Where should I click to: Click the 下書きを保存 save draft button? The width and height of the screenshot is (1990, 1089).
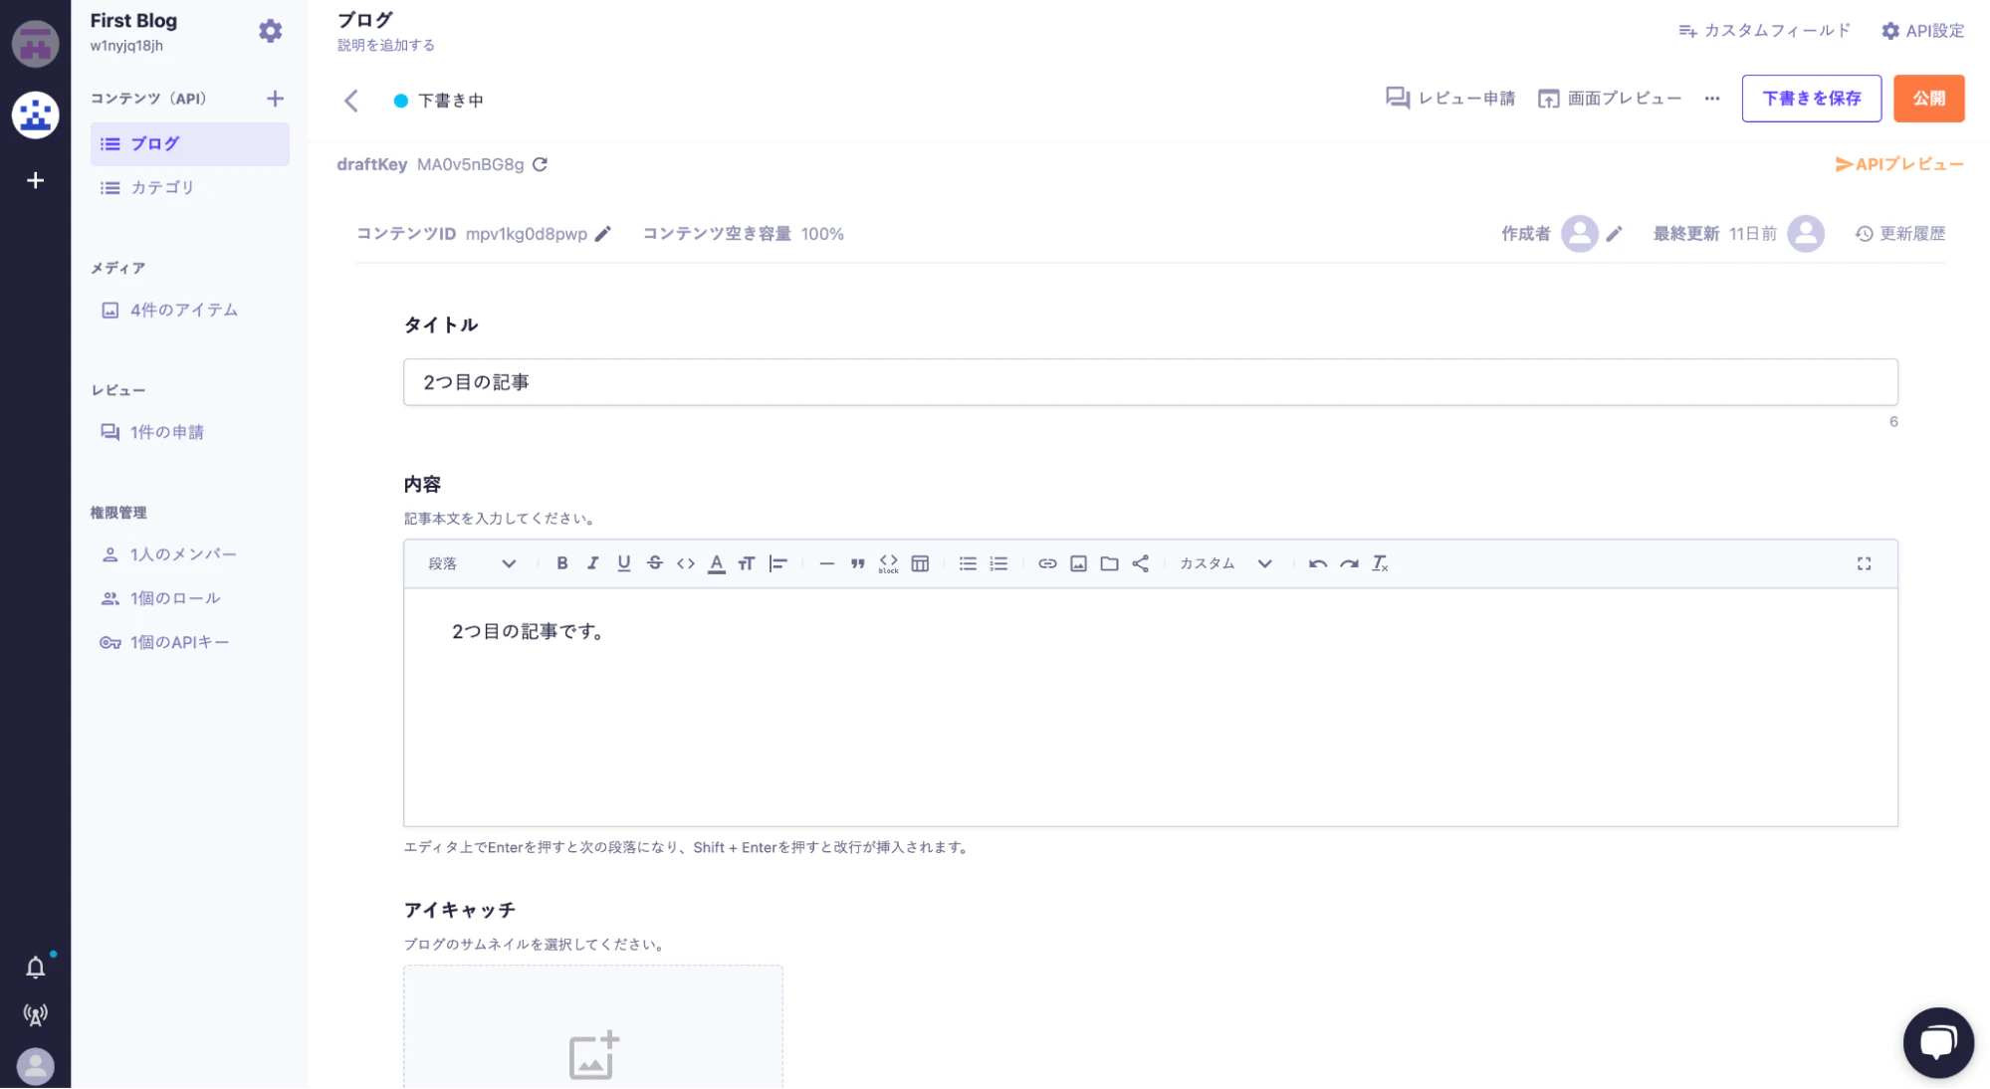(1811, 99)
